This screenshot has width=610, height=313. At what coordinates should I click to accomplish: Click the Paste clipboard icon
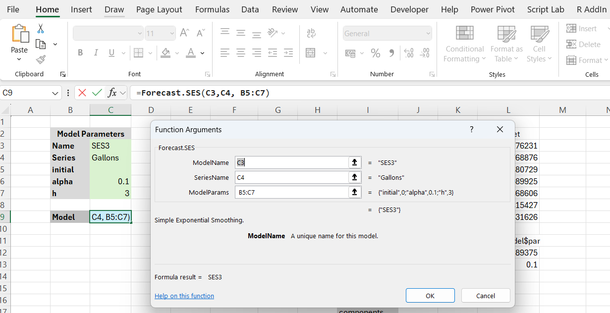[20, 33]
